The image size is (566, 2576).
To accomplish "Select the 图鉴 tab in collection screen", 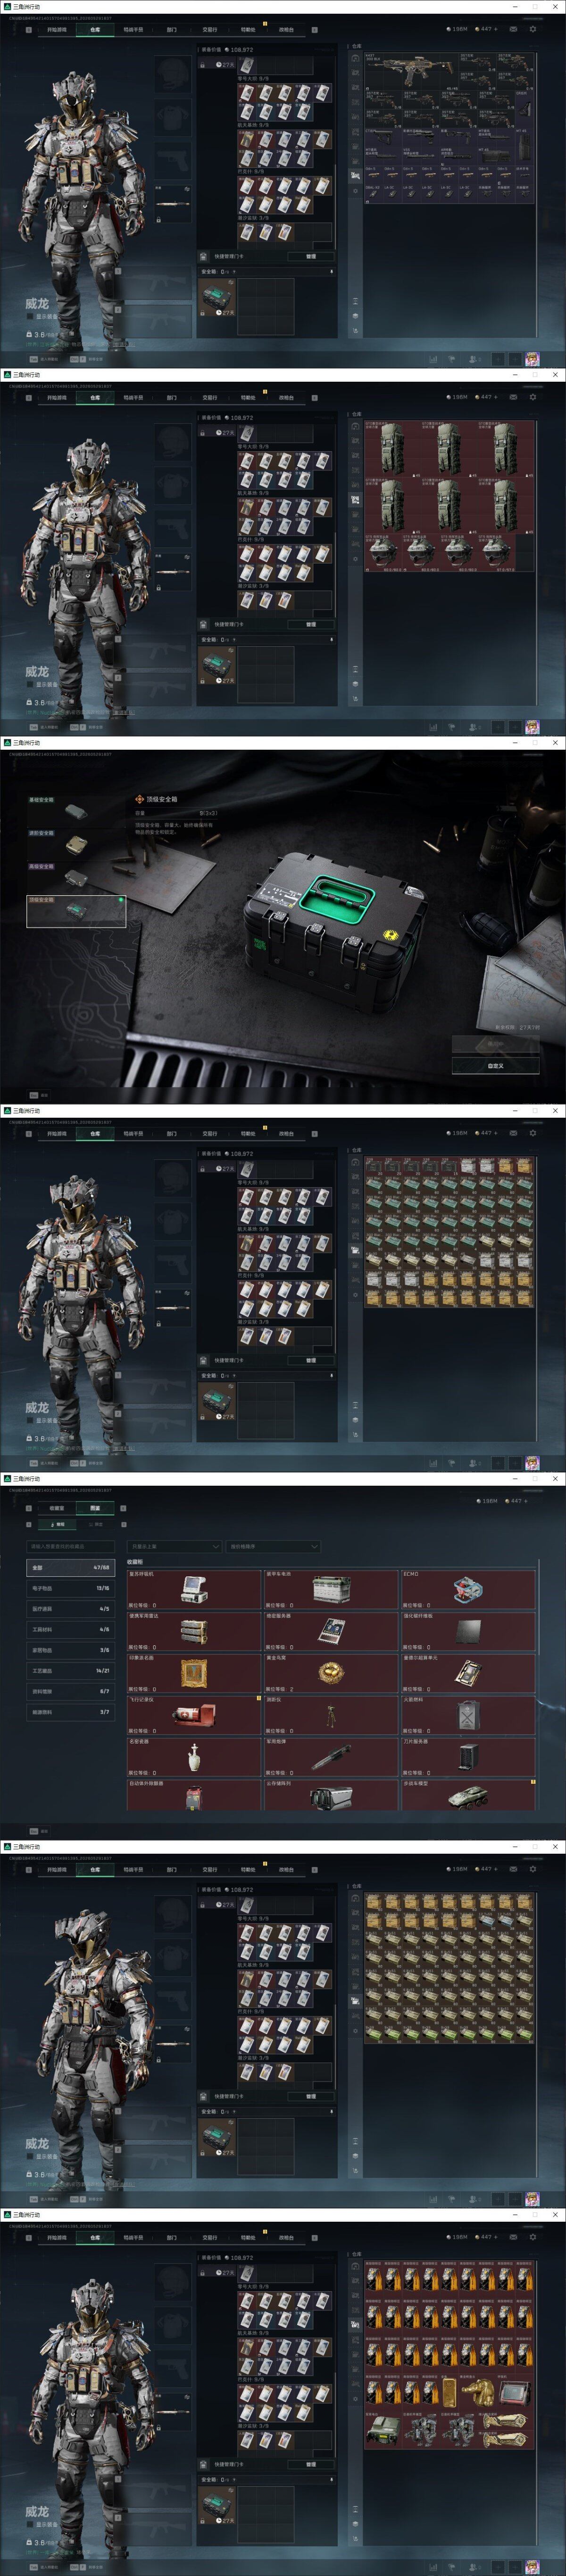I will pyautogui.click(x=95, y=1508).
